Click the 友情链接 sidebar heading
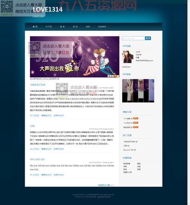Viewport: 190px width, 205px height. coord(127,158)
